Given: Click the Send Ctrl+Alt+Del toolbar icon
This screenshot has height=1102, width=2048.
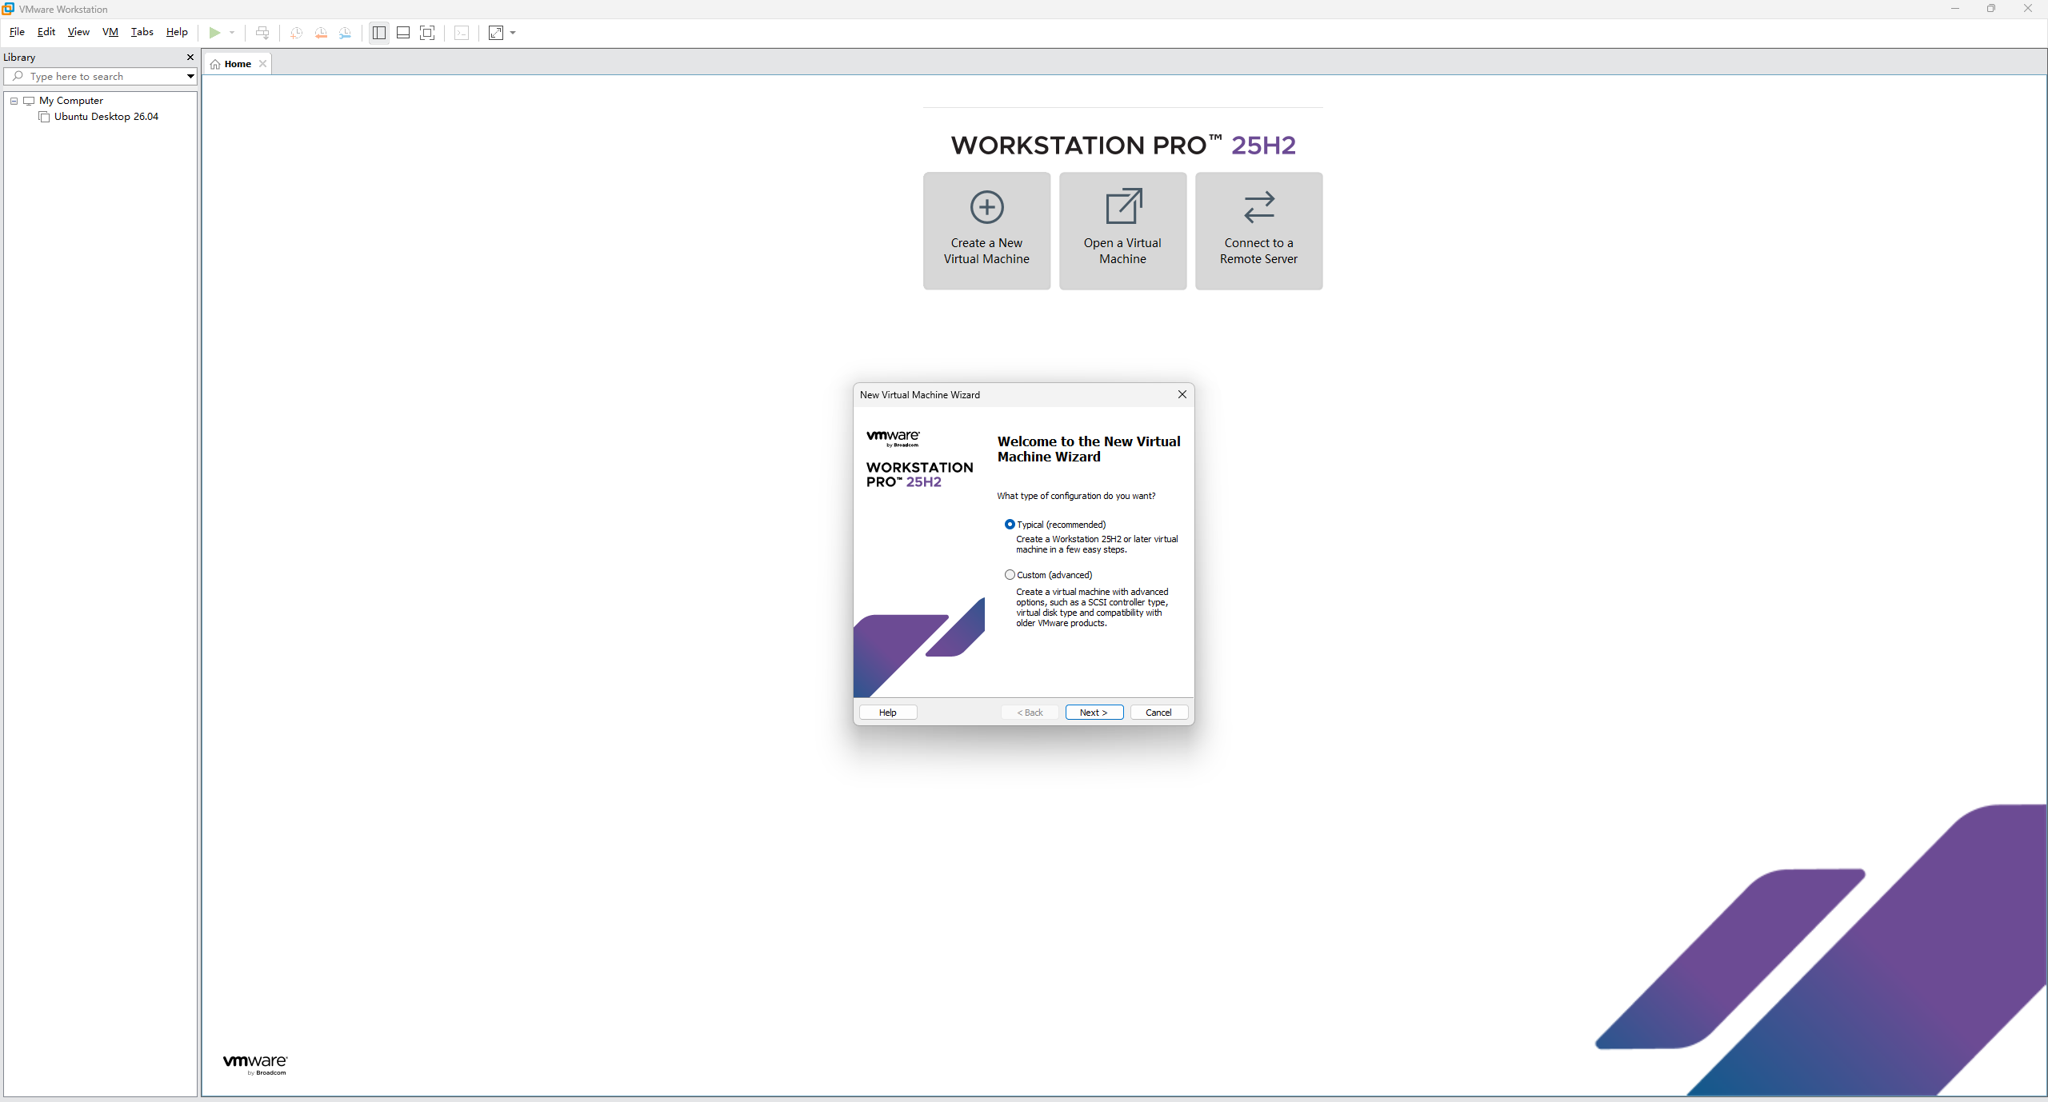Looking at the screenshot, I should [x=262, y=33].
